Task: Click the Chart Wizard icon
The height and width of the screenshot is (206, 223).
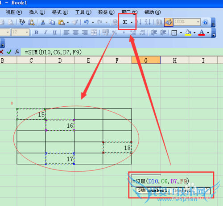Action: pos(159,22)
